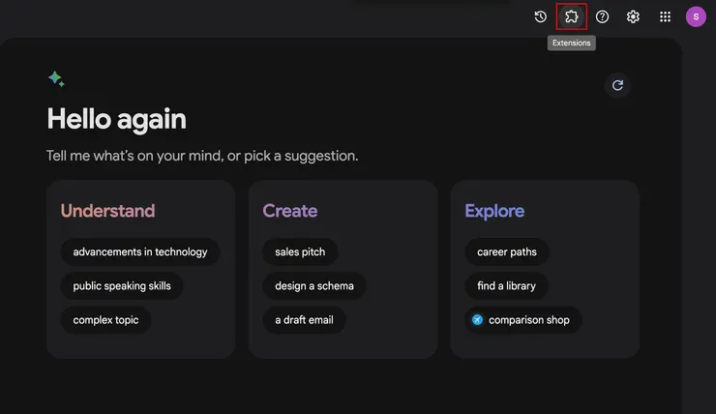Select the 'sales pitch' chip
Image resolution: width=716 pixels, height=414 pixels.
[300, 252]
